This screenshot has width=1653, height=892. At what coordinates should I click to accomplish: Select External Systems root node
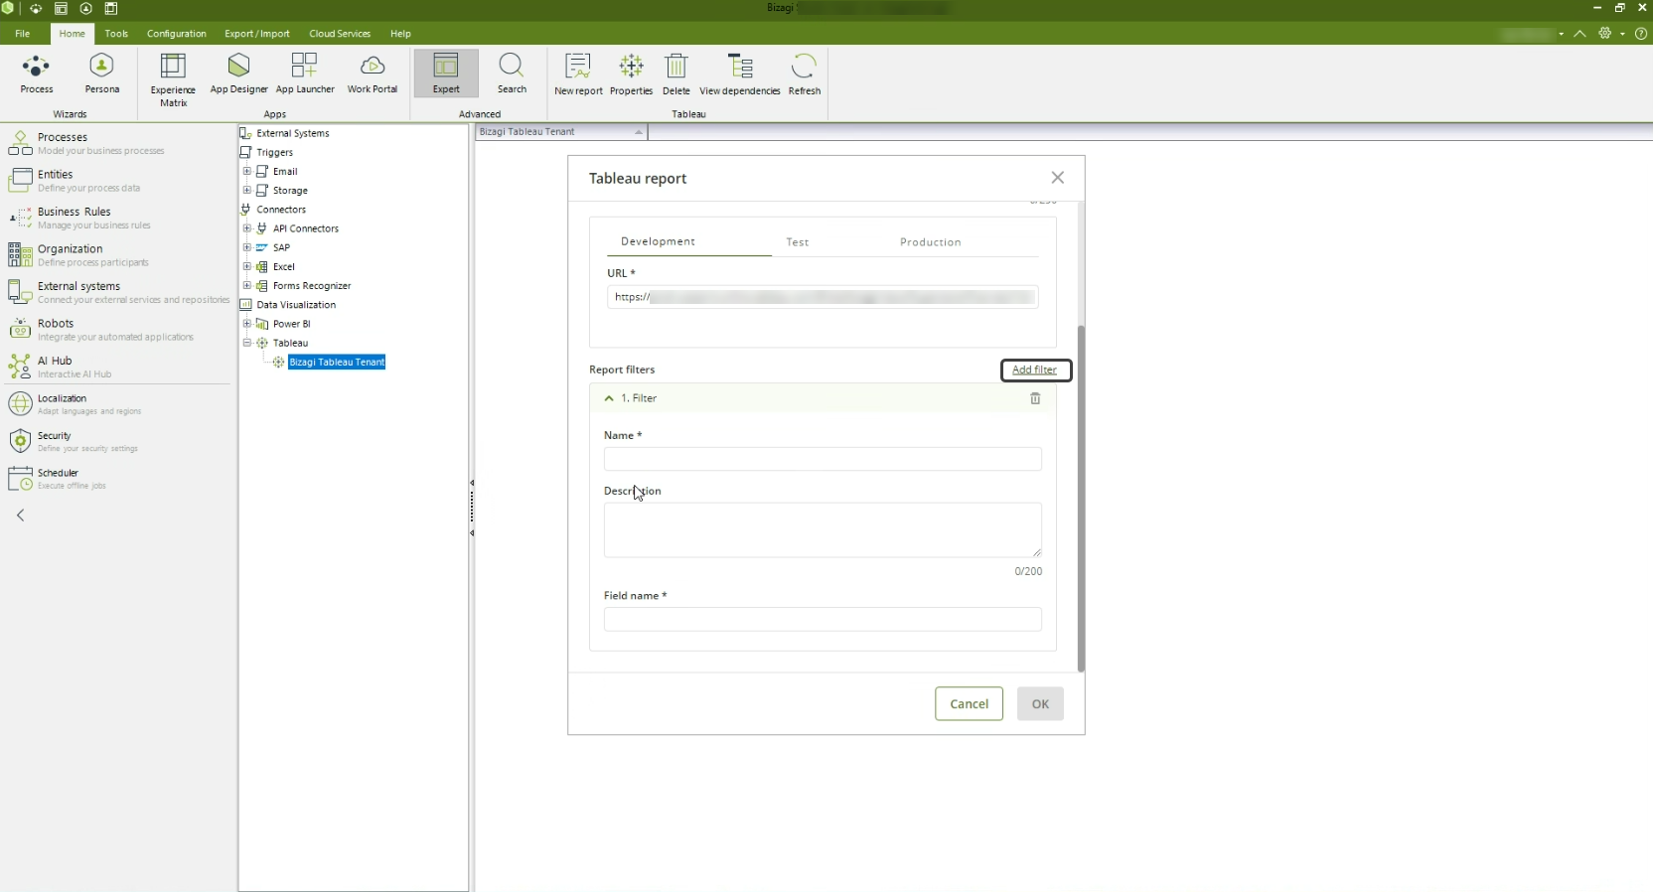(292, 133)
